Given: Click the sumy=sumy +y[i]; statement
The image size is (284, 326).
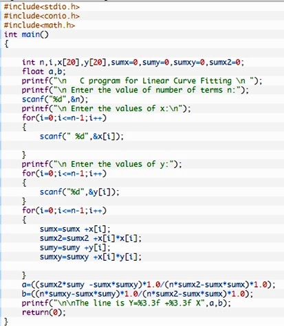Looking at the screenshot, I should [x=75, y=248].
